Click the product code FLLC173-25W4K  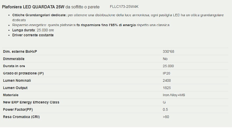[x=124, y=7]
